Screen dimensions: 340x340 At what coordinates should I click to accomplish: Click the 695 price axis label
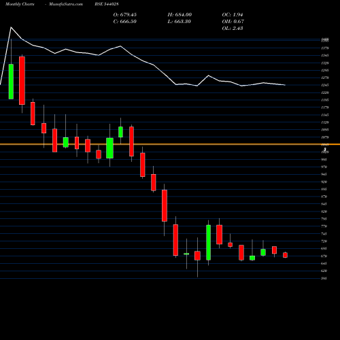(324, 249)
